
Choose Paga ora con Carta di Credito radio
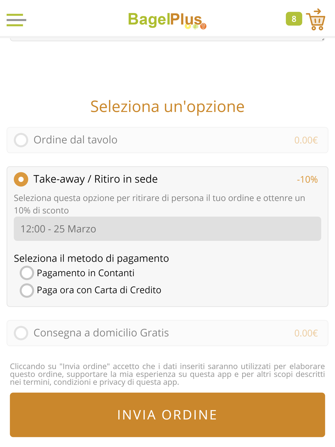point(27,290)
